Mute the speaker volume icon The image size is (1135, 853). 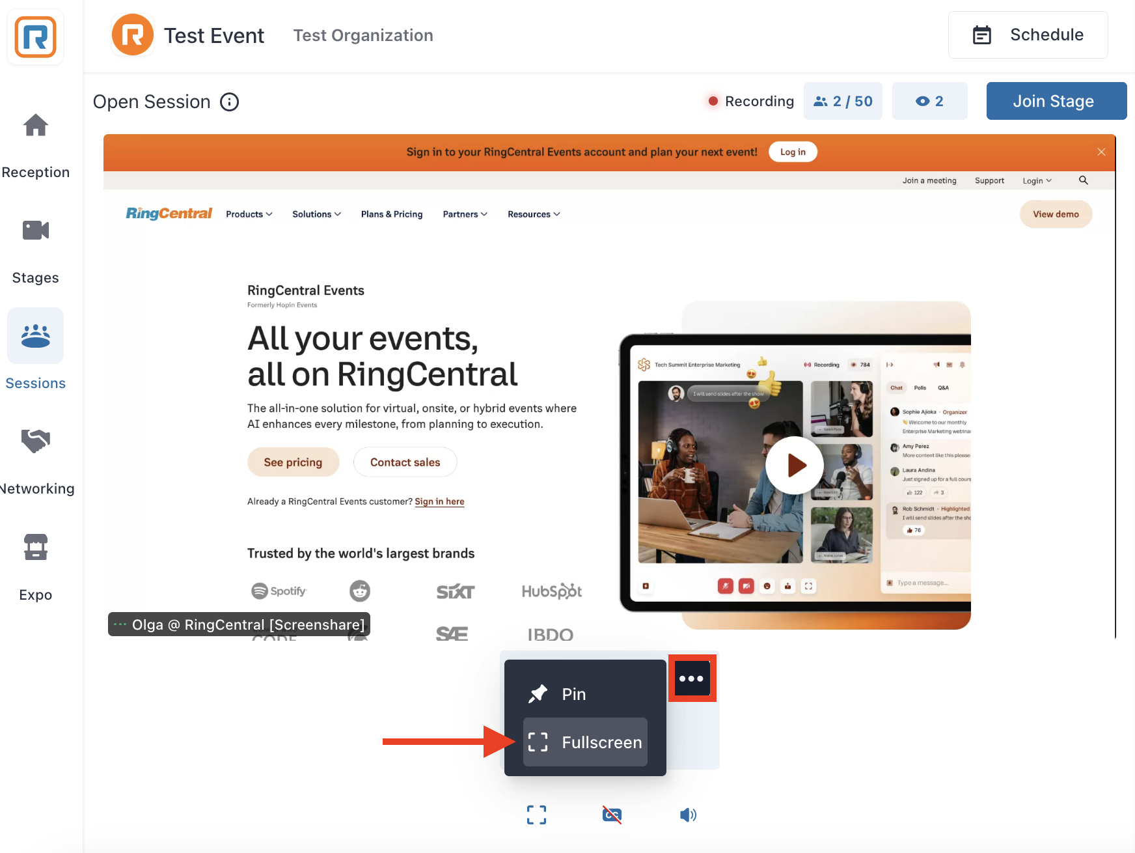coord(688,815)
